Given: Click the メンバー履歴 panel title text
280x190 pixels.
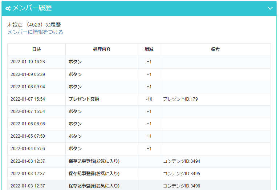Looking at the screenshot, I should tap(33, 8).
